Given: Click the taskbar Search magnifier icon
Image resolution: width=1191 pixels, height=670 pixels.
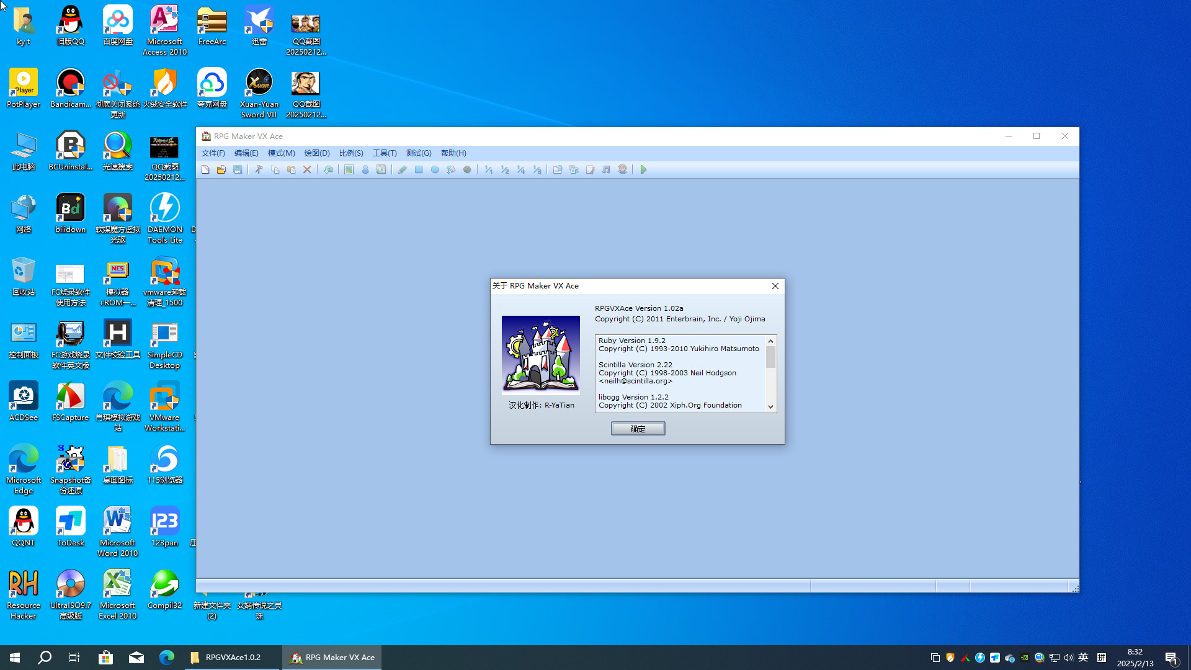Looking at the screenshot, I should pos(45,658).
